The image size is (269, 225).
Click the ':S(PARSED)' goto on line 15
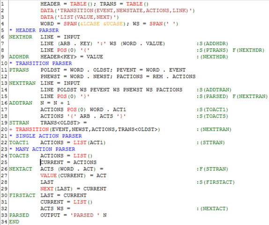(x=212, y=97)
